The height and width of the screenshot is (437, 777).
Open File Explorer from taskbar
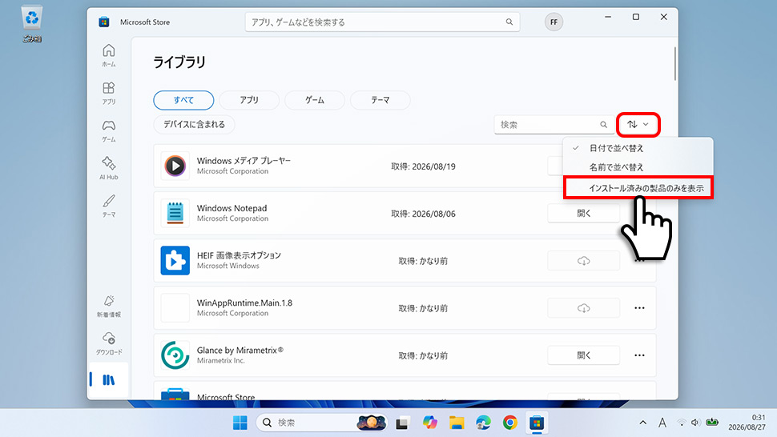(457, 423)
